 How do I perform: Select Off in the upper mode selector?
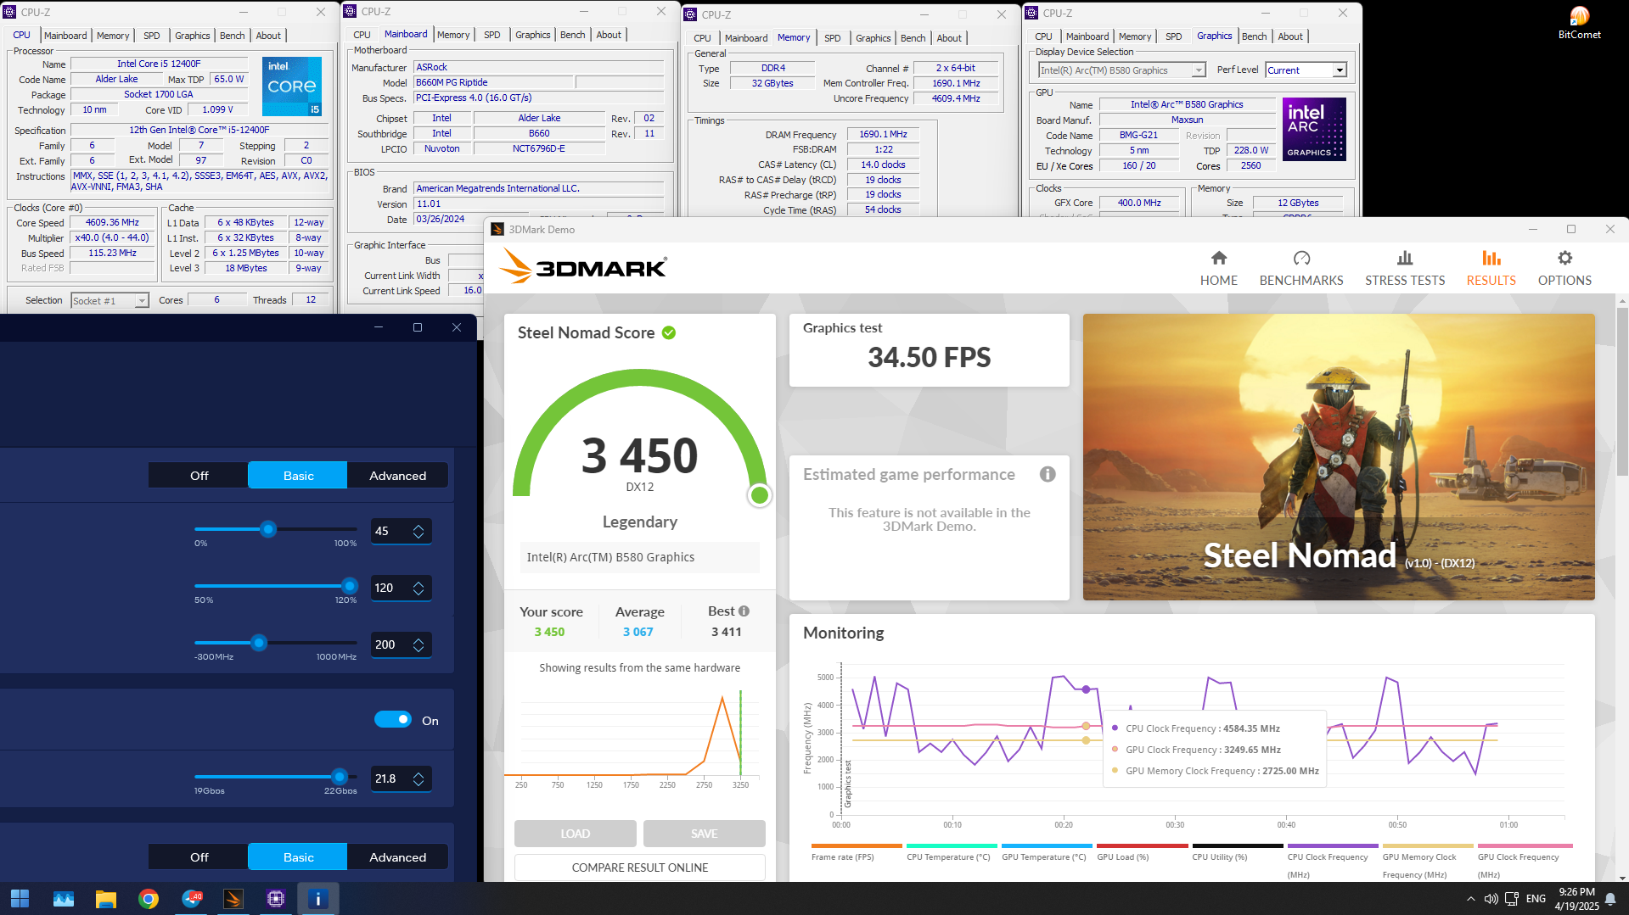click(199, 476)
